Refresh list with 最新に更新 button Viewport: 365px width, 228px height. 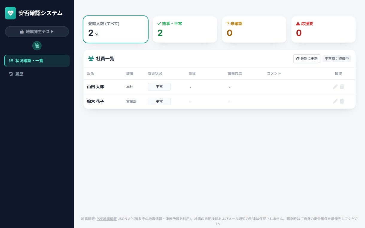point(307,59)
